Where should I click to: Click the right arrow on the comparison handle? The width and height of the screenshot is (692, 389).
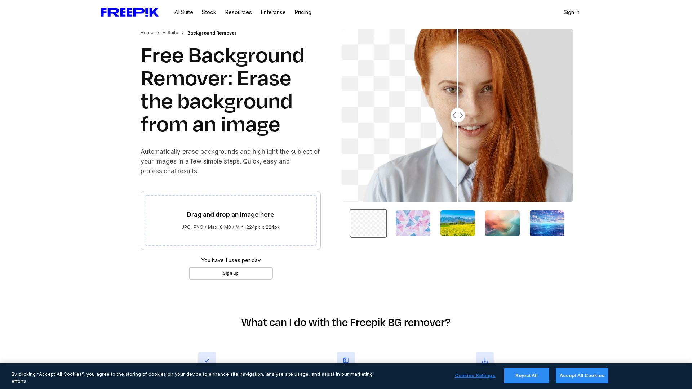pos(461,115)
